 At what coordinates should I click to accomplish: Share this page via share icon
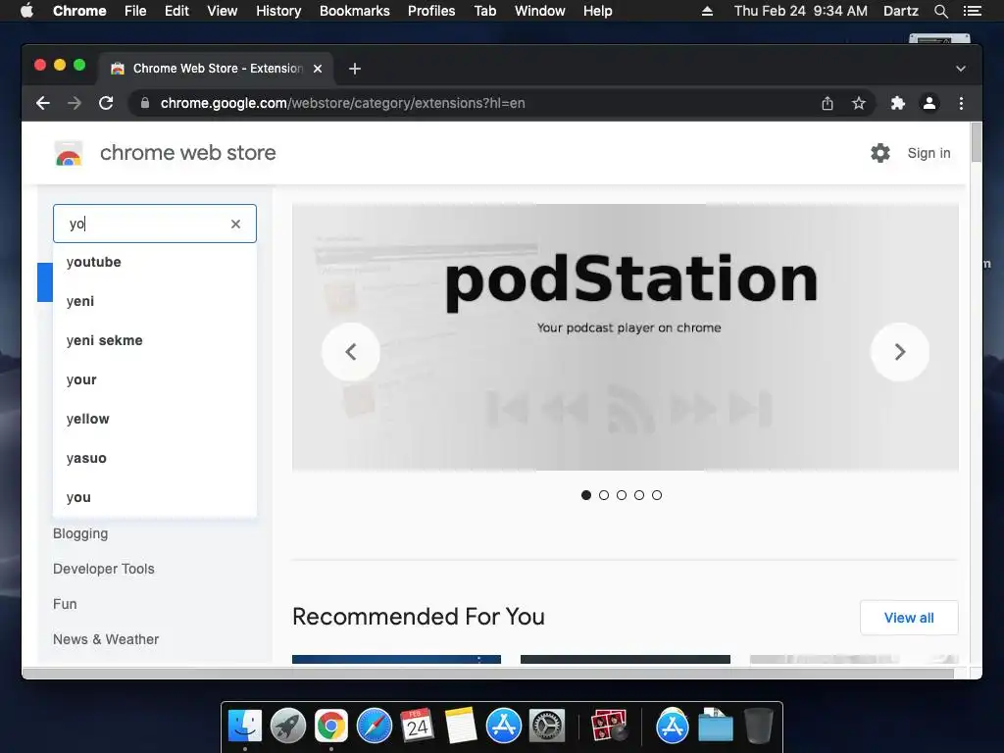click(828, 103)
